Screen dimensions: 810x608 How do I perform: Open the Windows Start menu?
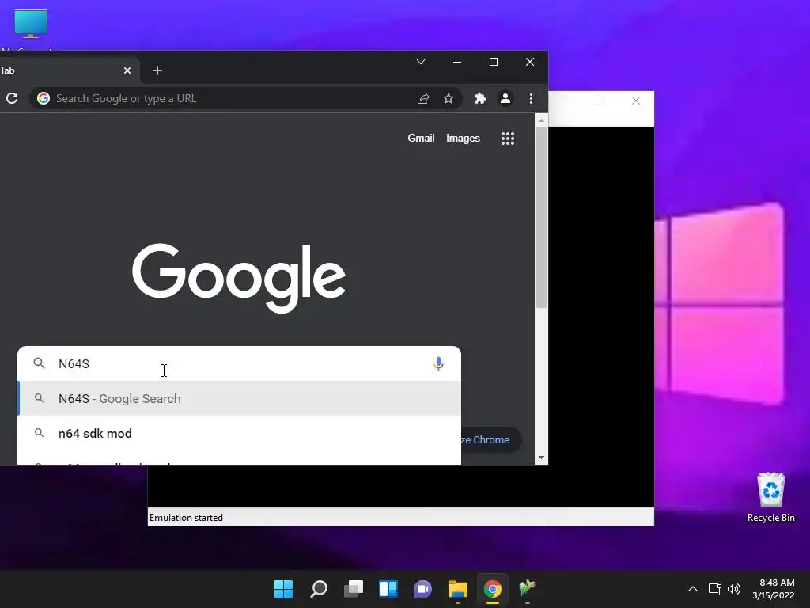pos(284,589)
